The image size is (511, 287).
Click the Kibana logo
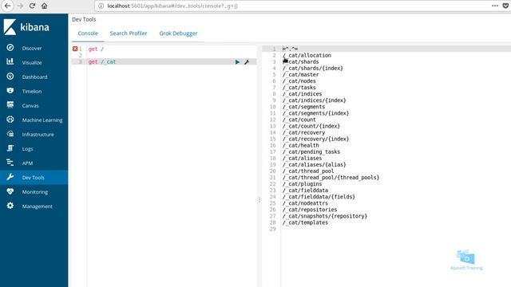[26, 27]
